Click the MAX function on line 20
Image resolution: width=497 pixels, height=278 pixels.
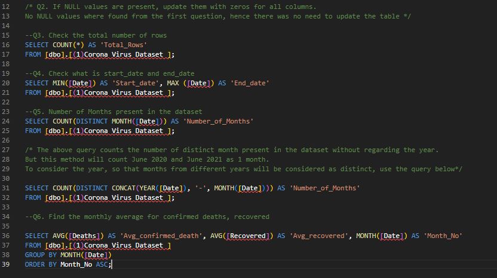[173, 83]
